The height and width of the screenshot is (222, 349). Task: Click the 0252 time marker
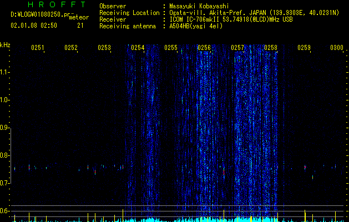point(71,47)
